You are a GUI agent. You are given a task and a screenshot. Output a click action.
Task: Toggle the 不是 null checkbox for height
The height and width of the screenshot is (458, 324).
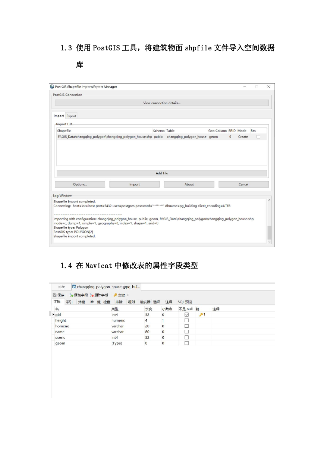pos(187,320)
